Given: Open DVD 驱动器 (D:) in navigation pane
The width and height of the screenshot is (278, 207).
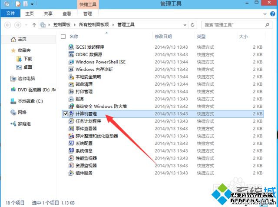Looking at the screenshot, I should [x=36, y=90].
